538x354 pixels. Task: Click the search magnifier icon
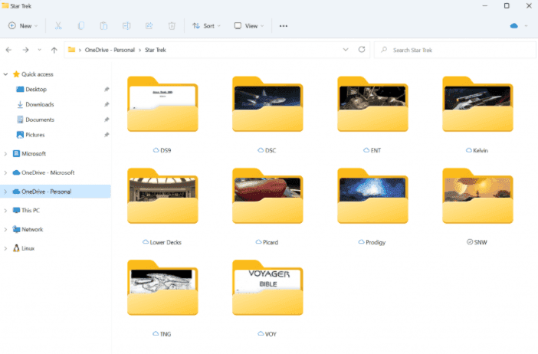coord(384,50)
